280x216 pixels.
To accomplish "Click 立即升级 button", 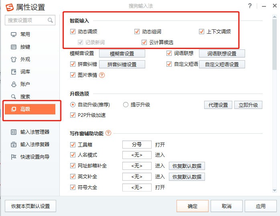I will click(248, 105).
